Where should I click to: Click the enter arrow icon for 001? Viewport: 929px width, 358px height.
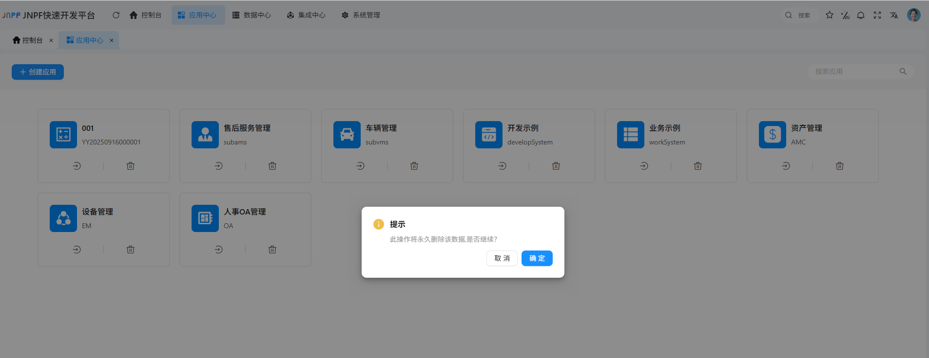coord(77,166)
